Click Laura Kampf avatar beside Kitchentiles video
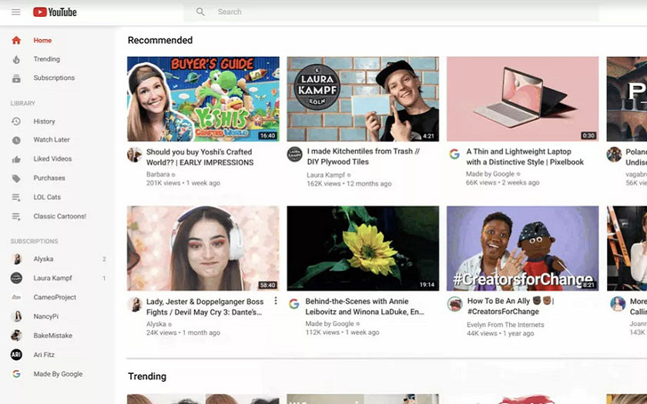The width and height of the screenshot is (647, 404). point(294,154)
